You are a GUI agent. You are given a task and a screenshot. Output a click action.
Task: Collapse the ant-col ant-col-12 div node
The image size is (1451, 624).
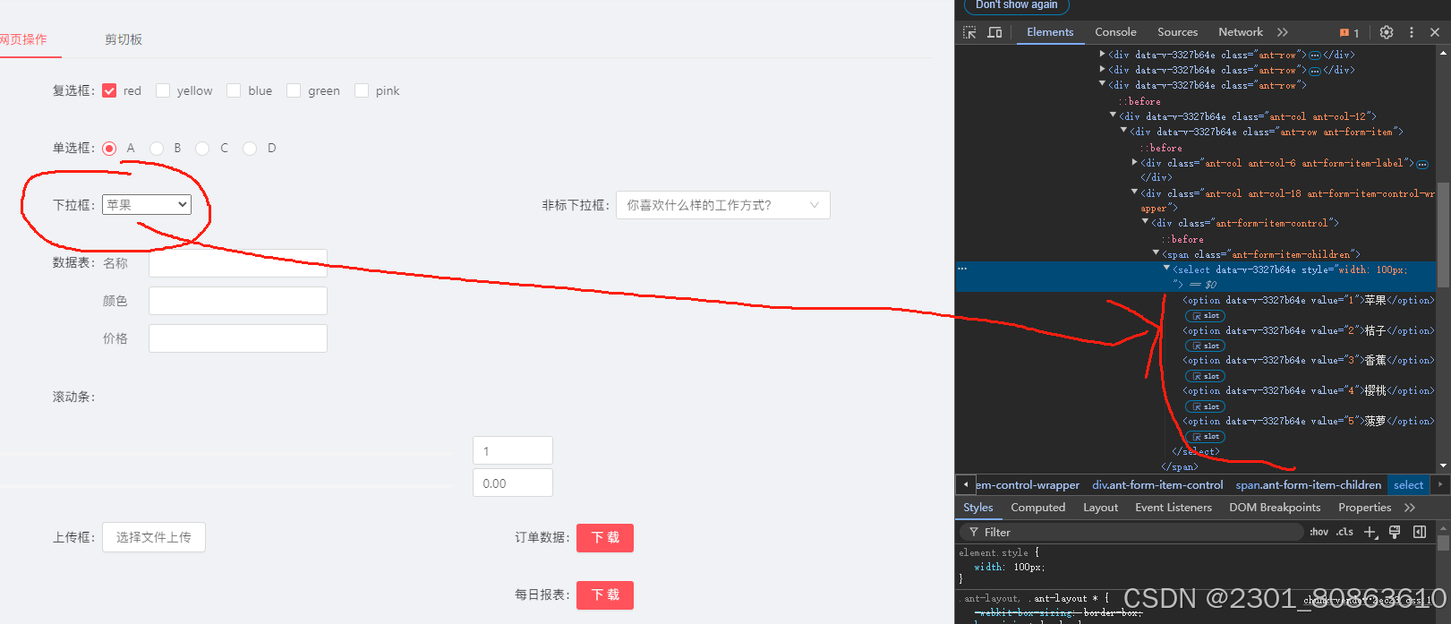pos(1114,115)
